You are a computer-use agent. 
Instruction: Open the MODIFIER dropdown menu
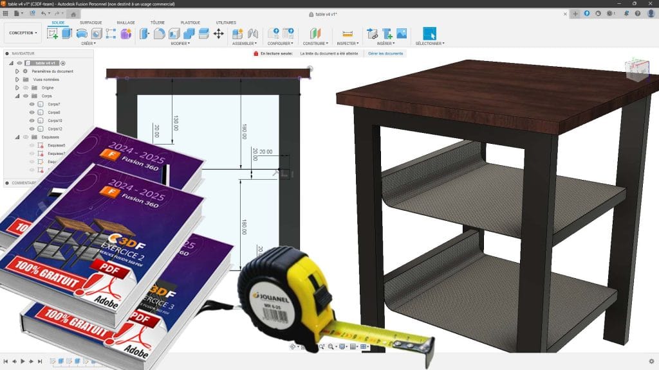pyautogui.click(x=180, y=43)
